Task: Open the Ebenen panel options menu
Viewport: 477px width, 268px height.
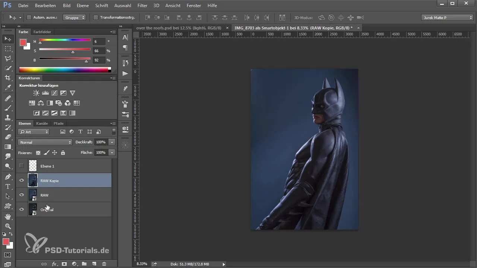Action: (x=113, y=124)
